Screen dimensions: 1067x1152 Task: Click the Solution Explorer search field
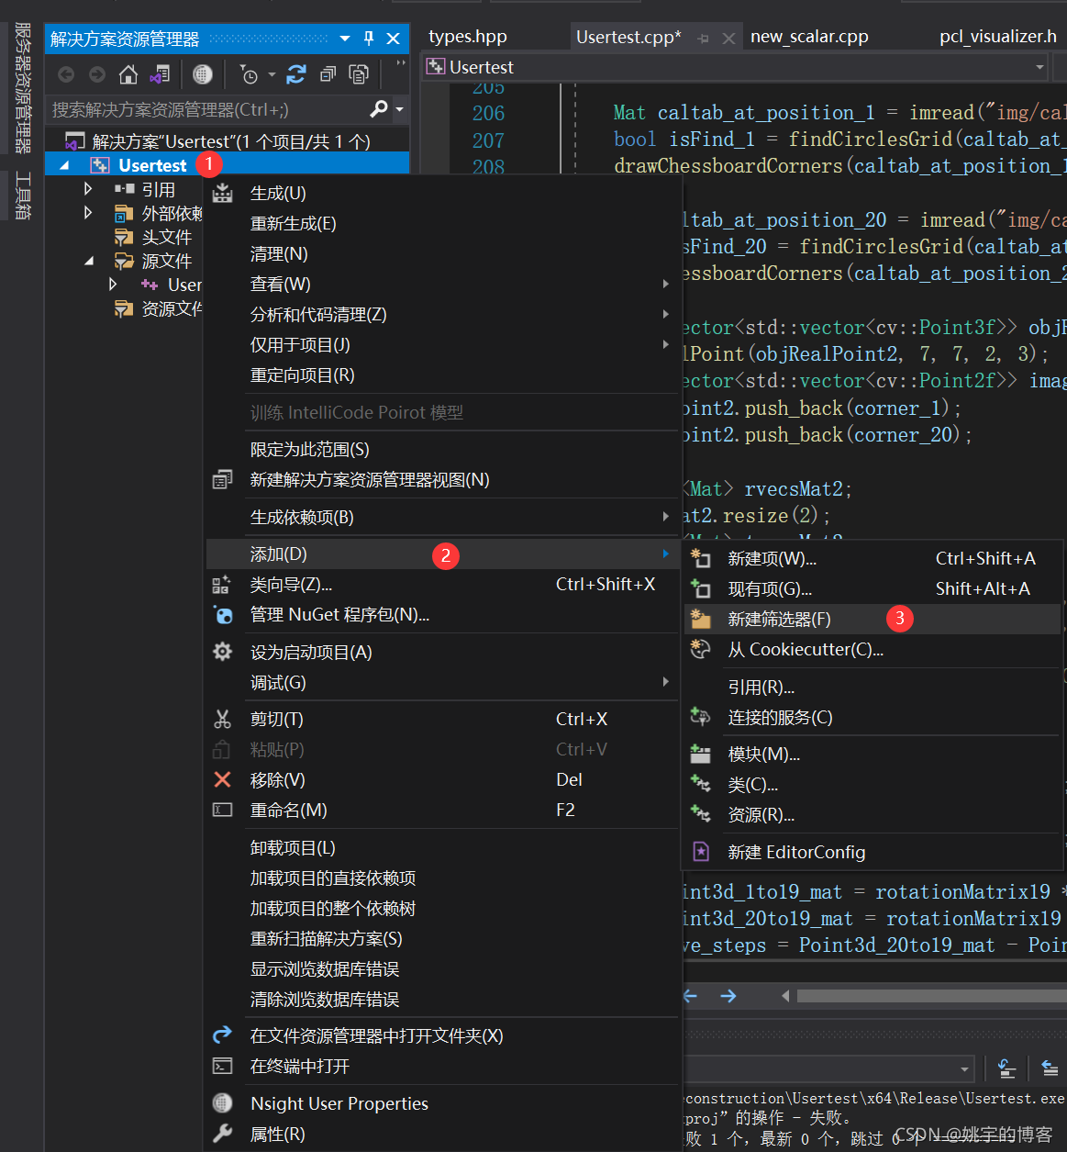[x=207, y=109]
